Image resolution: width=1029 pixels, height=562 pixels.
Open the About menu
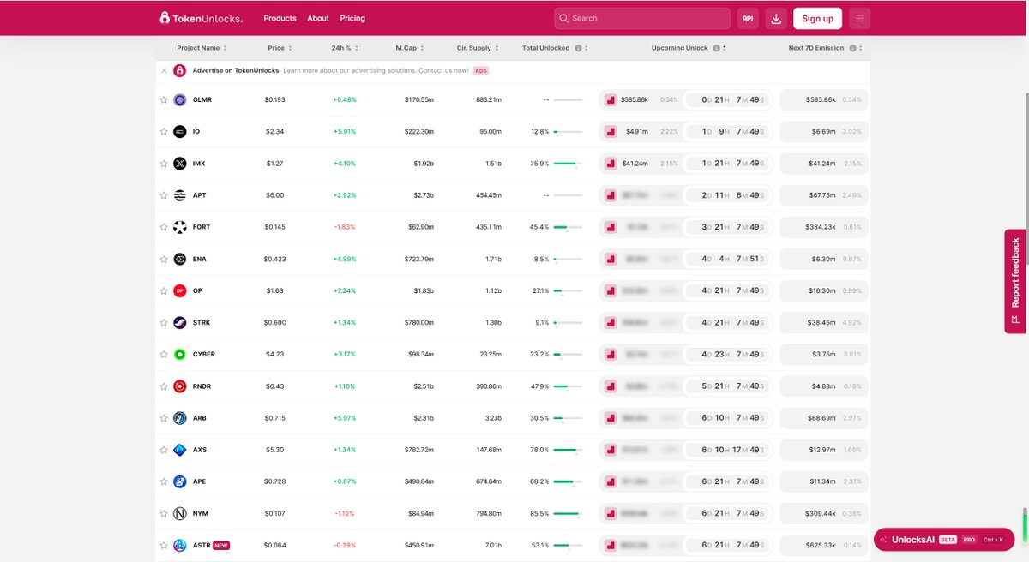(x=318, y=18)
